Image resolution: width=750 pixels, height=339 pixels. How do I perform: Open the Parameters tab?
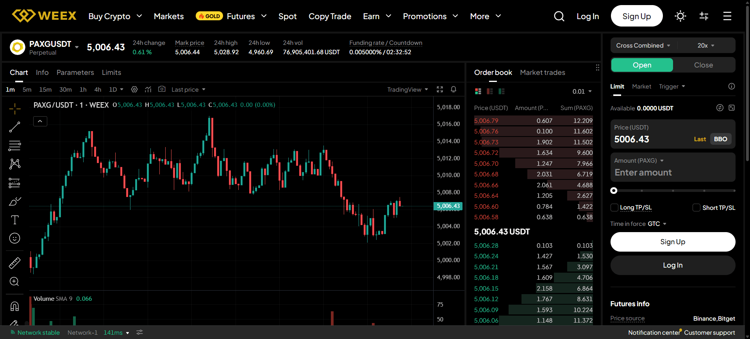pyautogui.click(x=75, y=73)
